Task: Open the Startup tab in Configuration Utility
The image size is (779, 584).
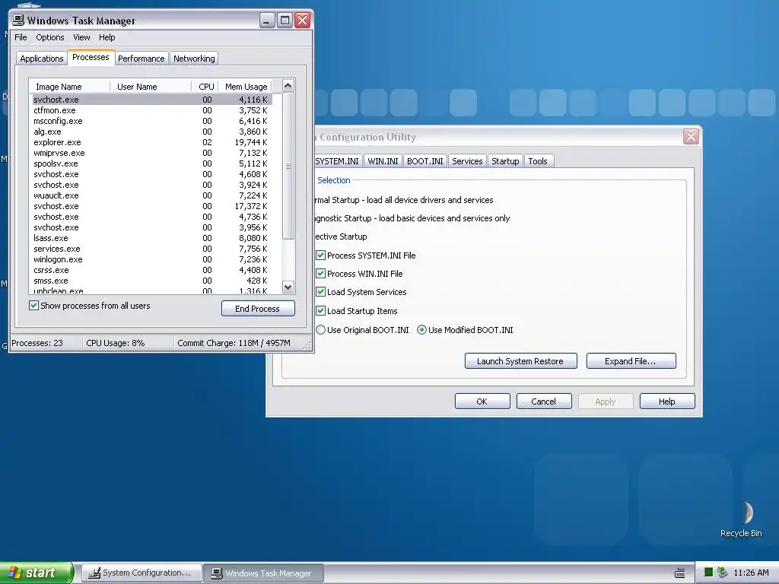Action: tap(505, 161)
